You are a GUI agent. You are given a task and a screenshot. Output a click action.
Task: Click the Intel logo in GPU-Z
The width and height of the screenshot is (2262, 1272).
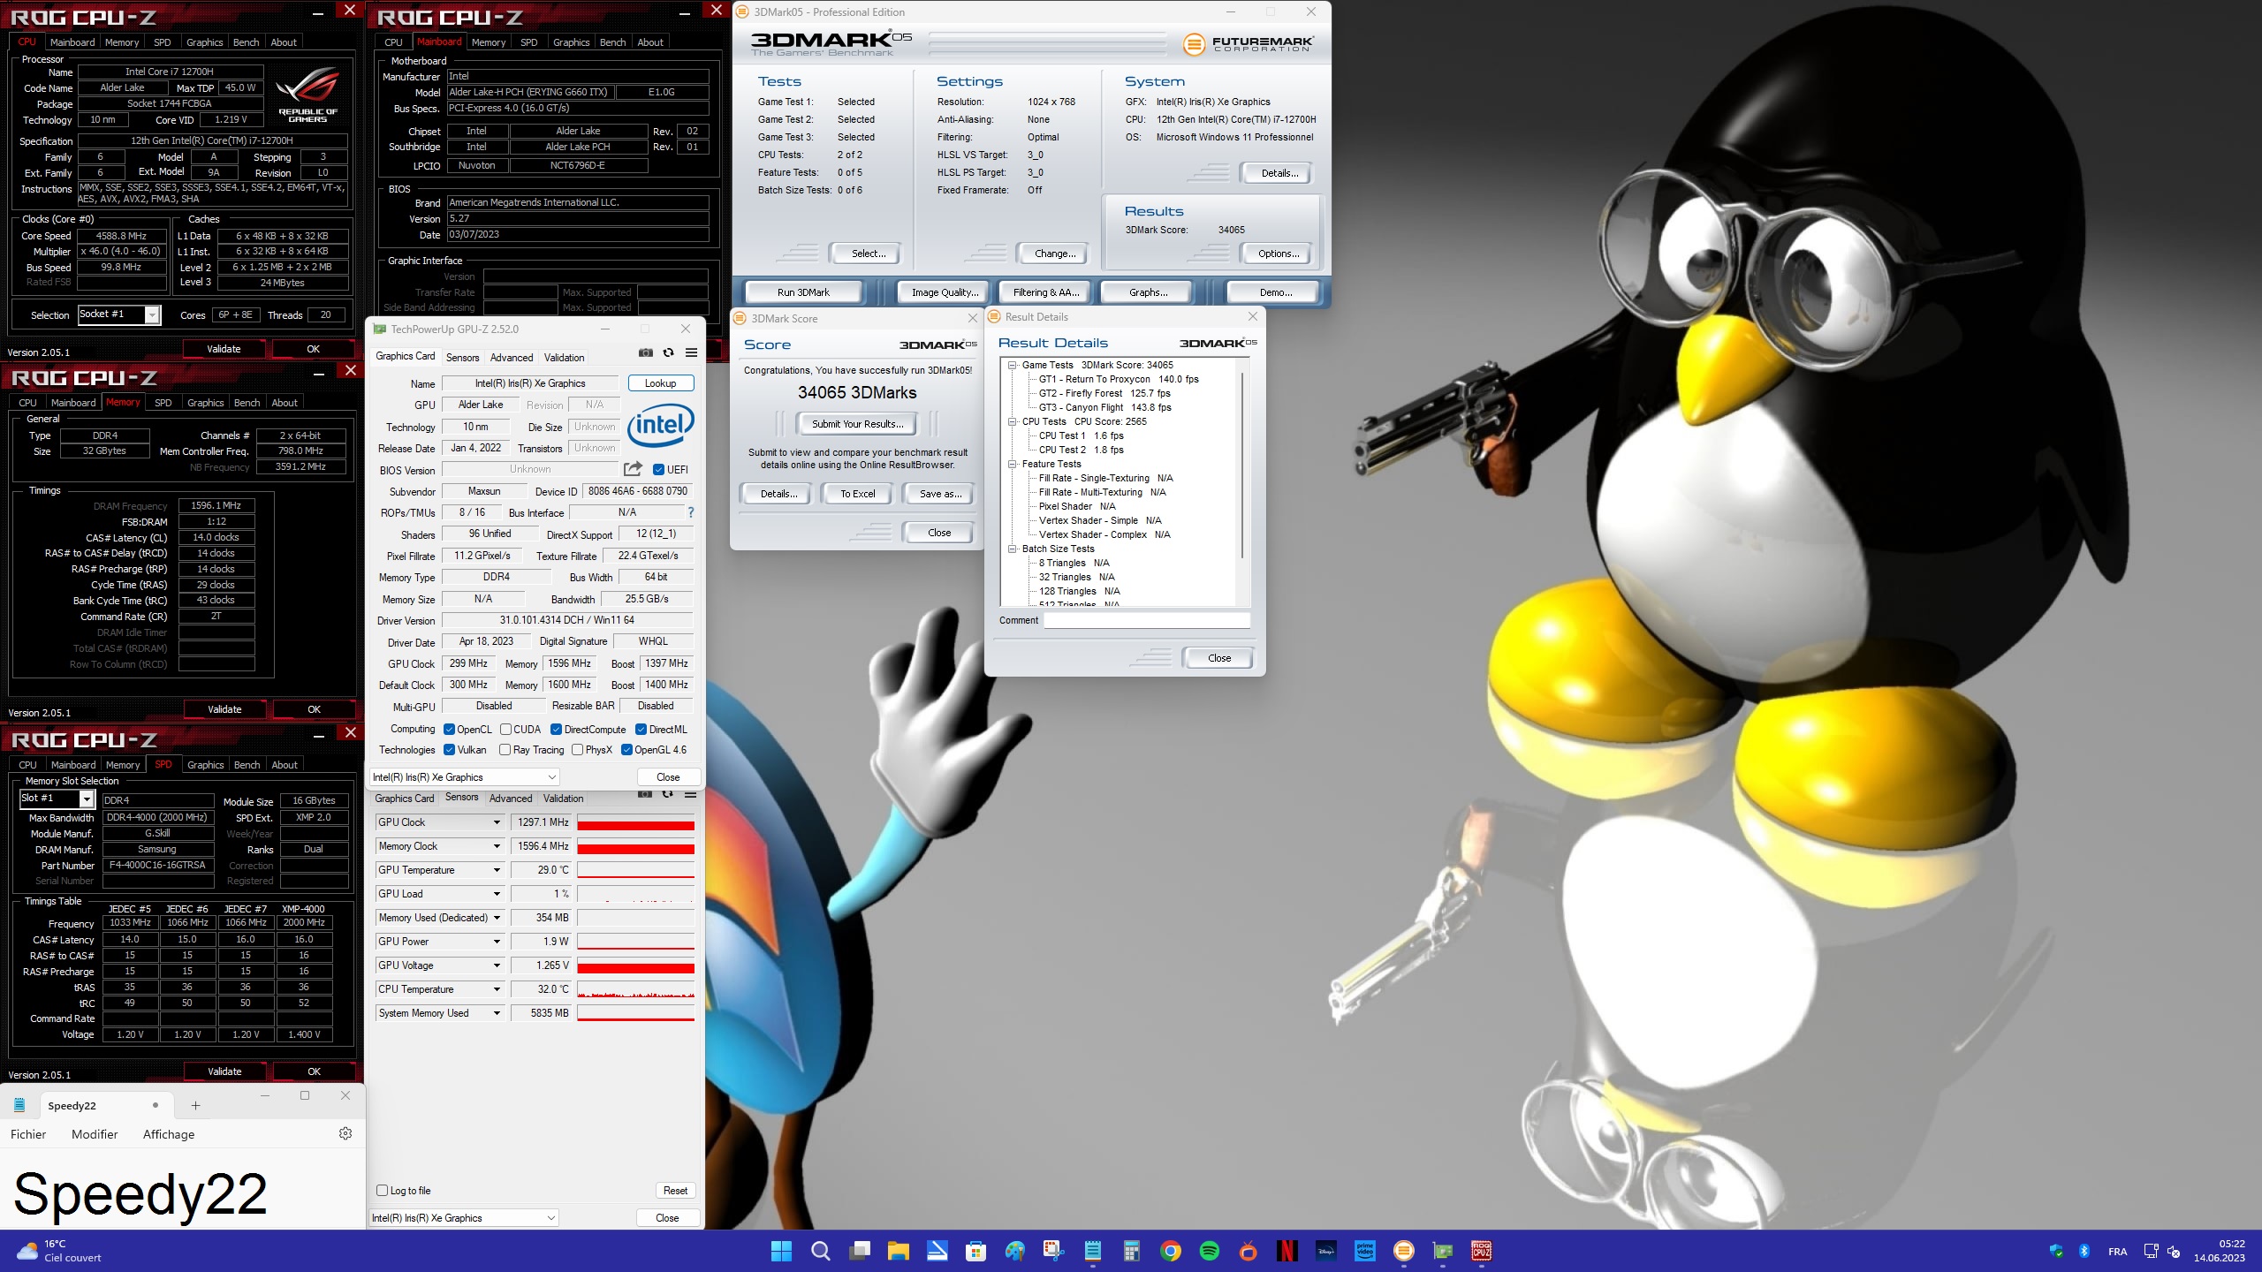(x=661, y=426)
